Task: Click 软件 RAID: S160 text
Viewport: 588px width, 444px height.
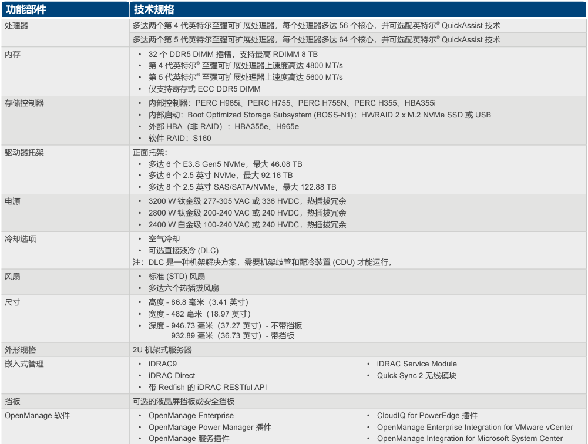Action: [180, 139]
